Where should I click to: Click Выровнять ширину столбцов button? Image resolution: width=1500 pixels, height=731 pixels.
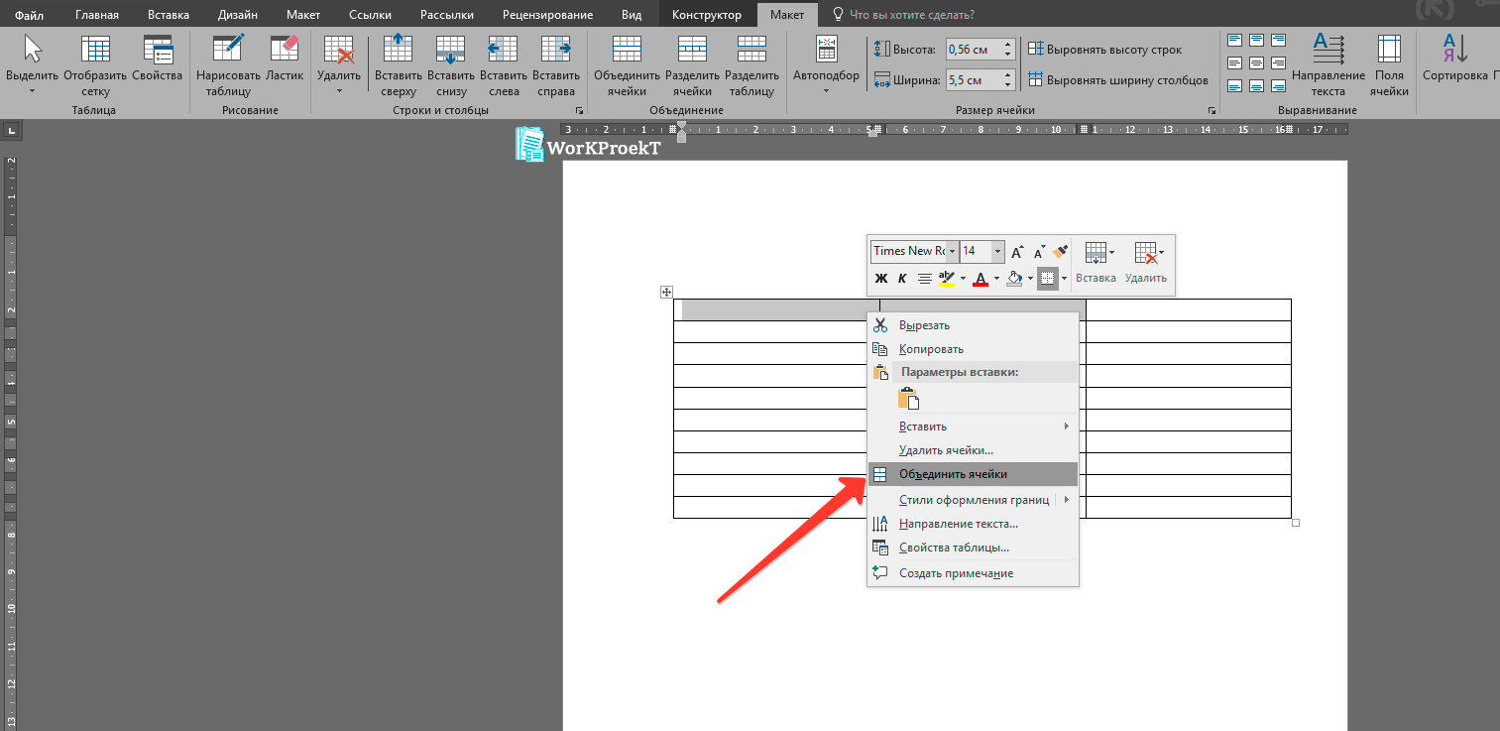point(1118,80)
